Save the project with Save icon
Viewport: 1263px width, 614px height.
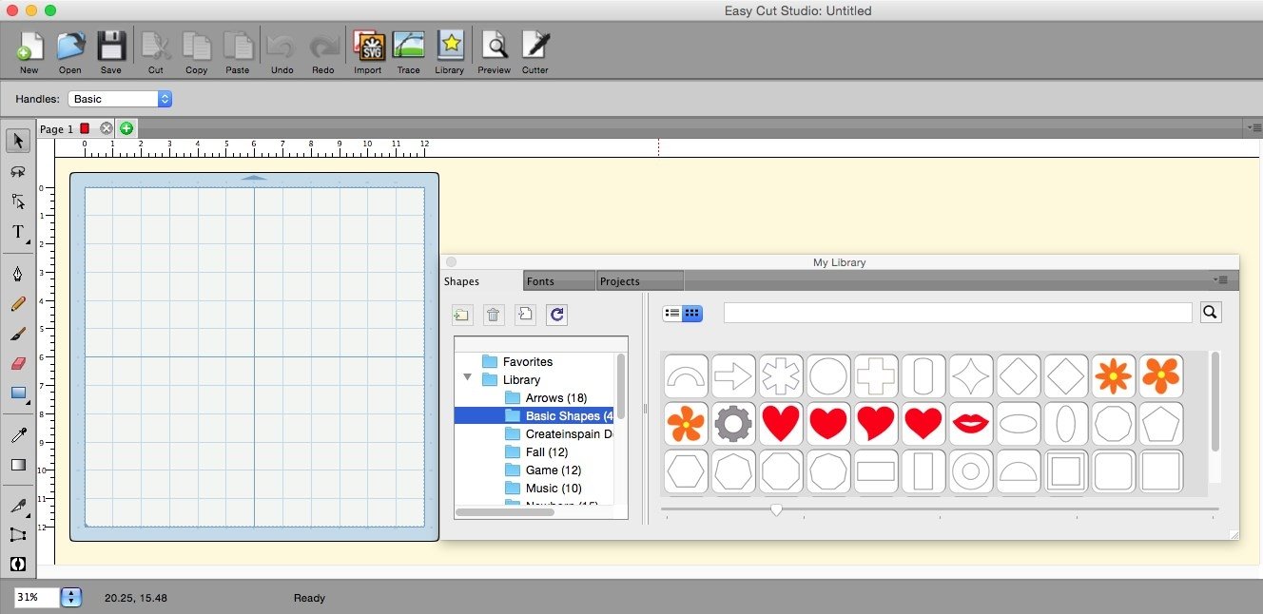[x=111, y=52]
